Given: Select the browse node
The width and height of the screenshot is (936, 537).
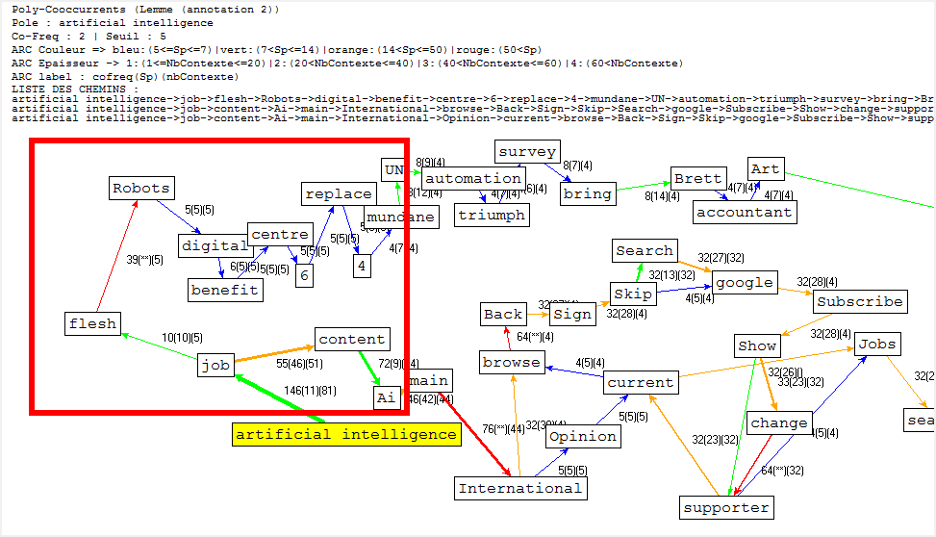Looking at the screenshot, I should click(512, 362).
